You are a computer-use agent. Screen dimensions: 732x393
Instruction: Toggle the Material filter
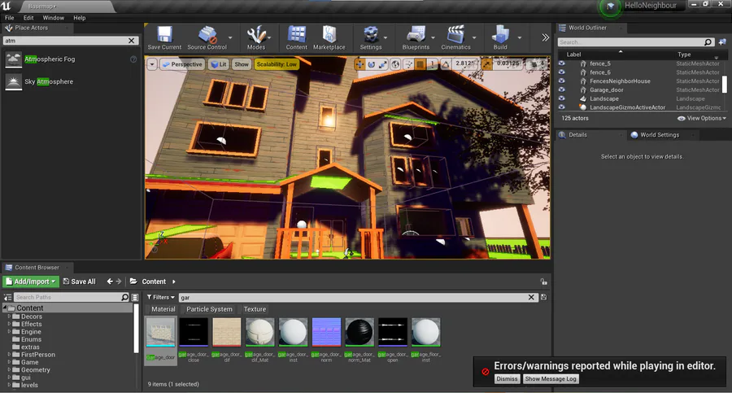pos(163,309)
